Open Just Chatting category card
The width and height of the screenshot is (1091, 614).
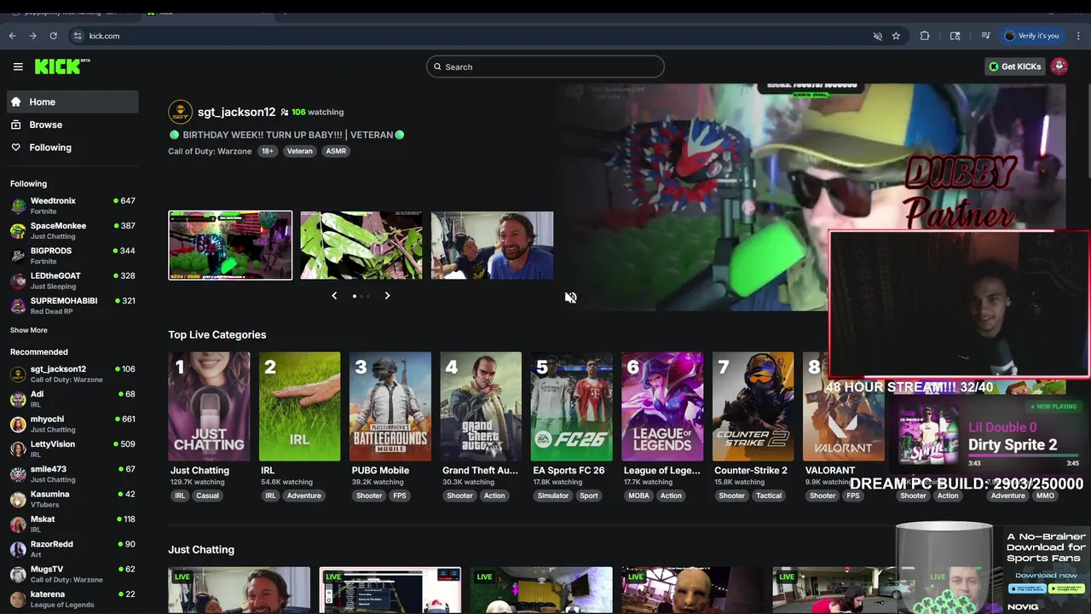209,407
